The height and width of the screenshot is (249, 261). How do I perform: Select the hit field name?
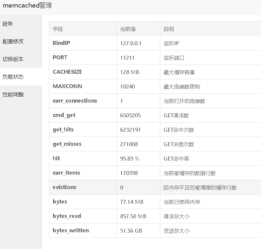point(56,158)
